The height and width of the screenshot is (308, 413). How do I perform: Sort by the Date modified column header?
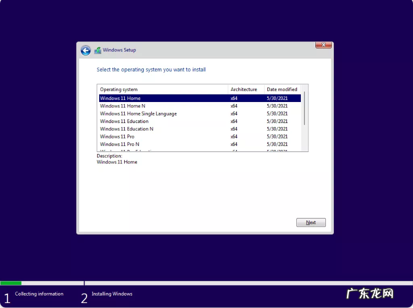coord(281,89)
